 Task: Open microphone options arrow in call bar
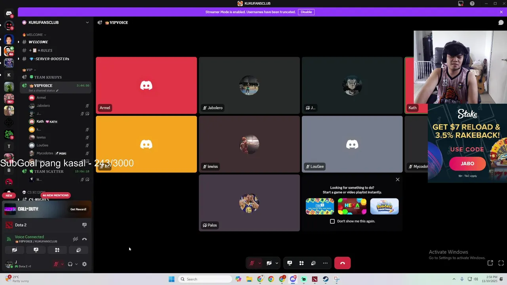pyautogui.click(x=259, y=263)
